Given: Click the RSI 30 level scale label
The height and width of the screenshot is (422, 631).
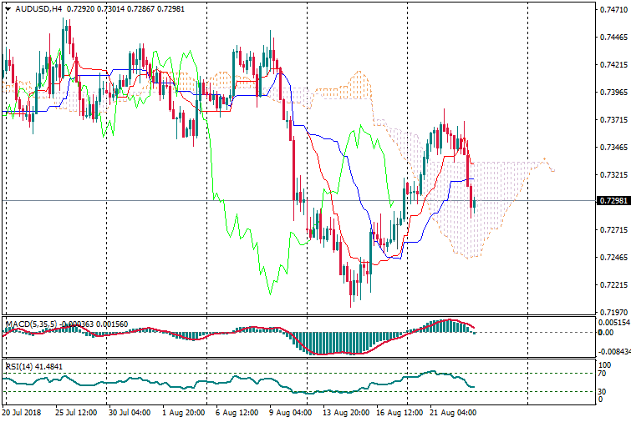Looking at the screenshot, I should (x=603, y=391).
